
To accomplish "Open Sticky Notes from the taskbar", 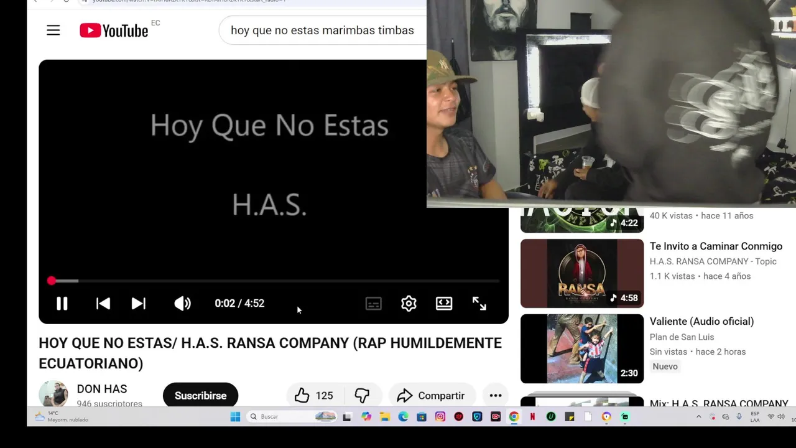I will pos(570,417).
